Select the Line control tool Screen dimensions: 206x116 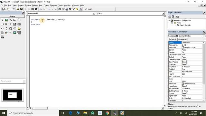pos(11,33)
